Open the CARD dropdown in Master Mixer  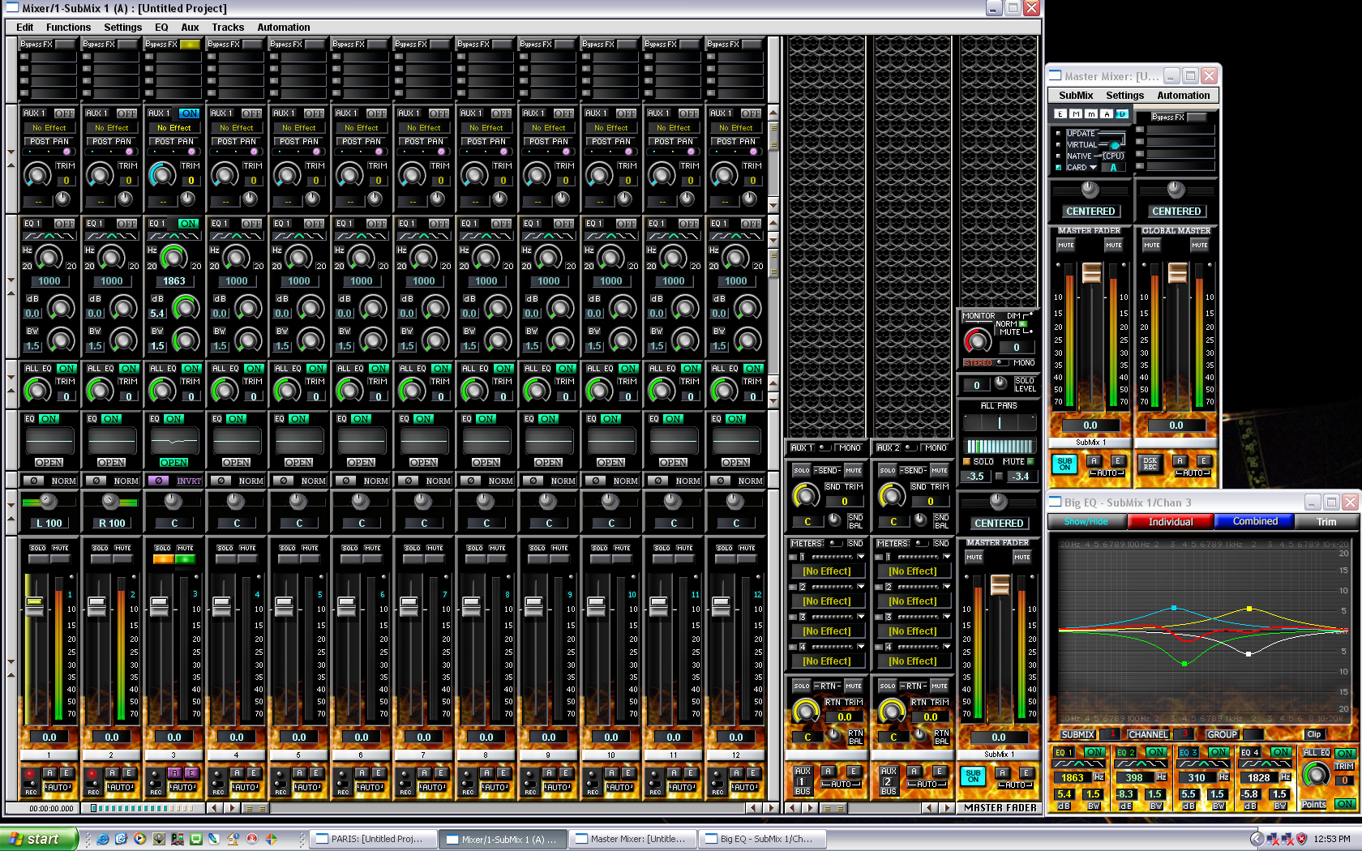pyautogui.click(x=1093, y=168)
